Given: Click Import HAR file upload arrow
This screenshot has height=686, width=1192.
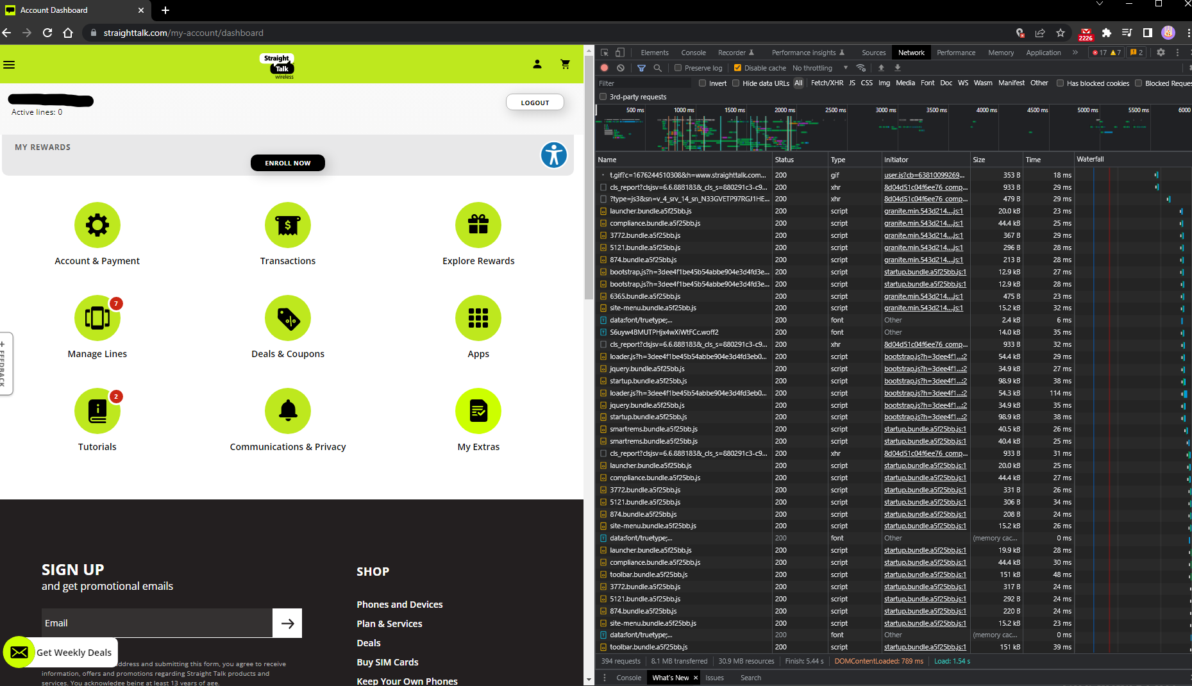Looking at the screenshot, I should tap(881, 68).
